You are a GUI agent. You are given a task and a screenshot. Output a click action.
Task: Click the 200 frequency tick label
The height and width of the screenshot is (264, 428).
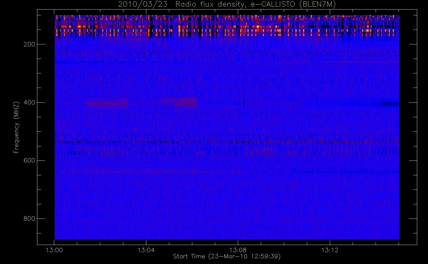(29, 44)
